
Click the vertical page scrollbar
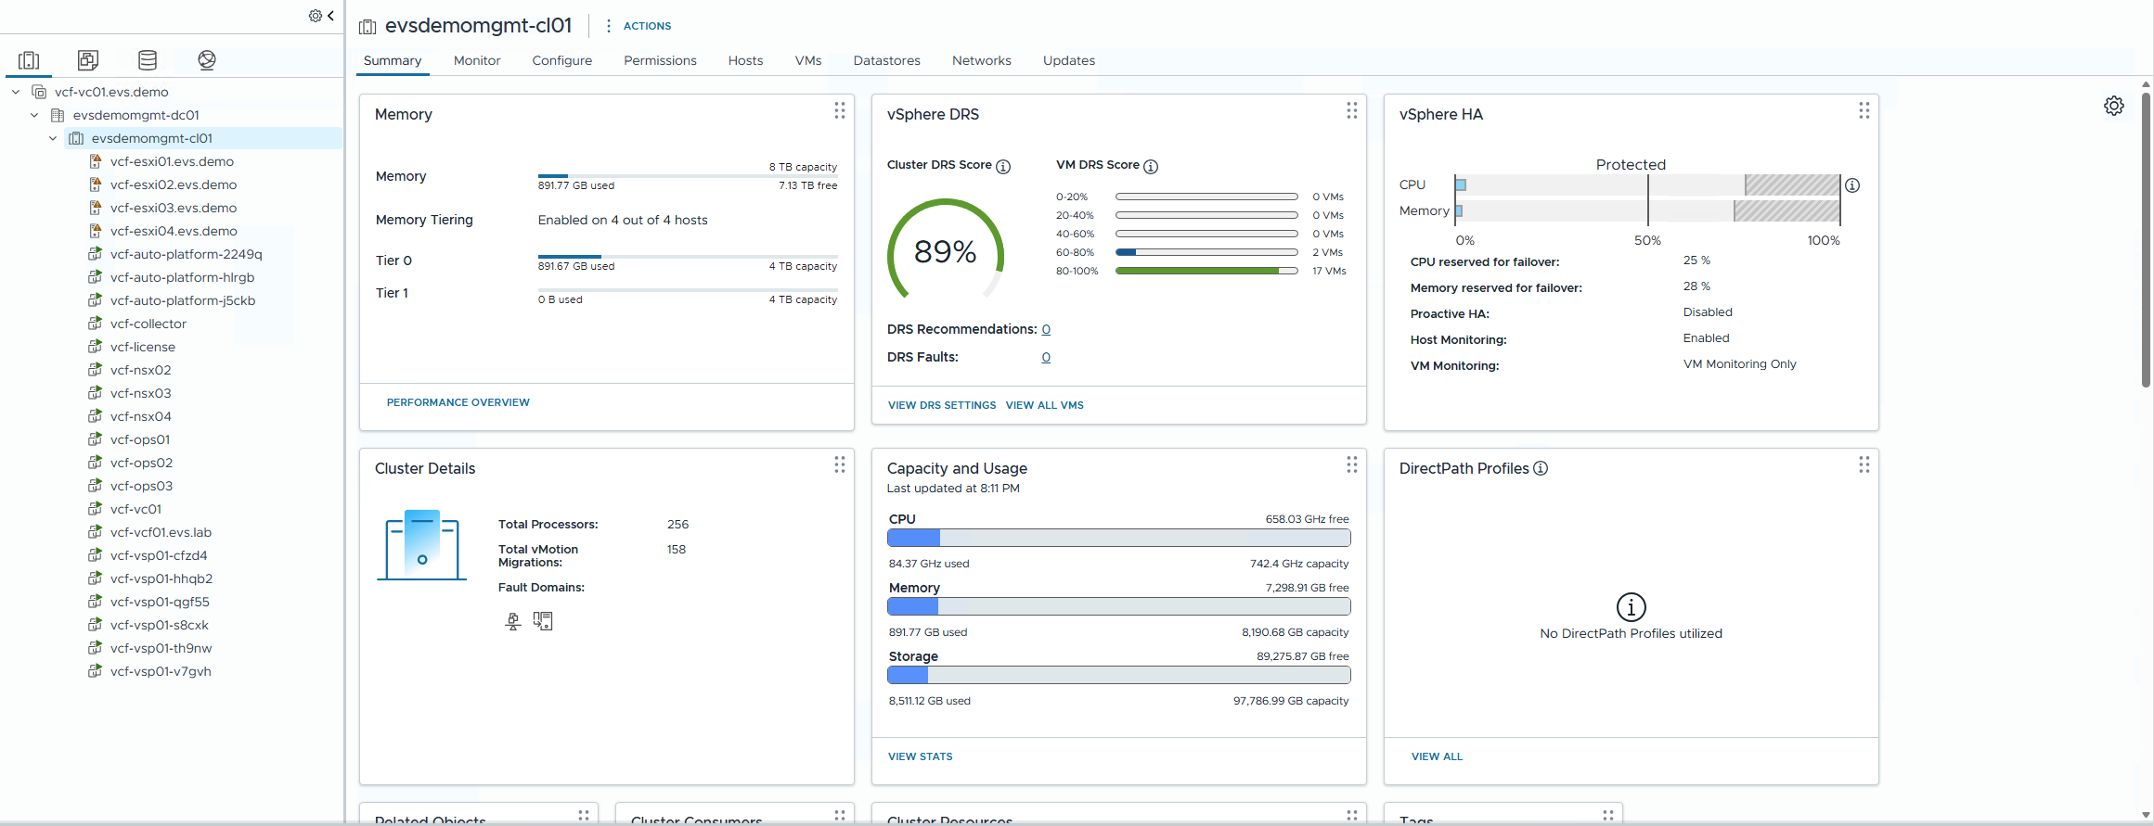[2147, 241]
